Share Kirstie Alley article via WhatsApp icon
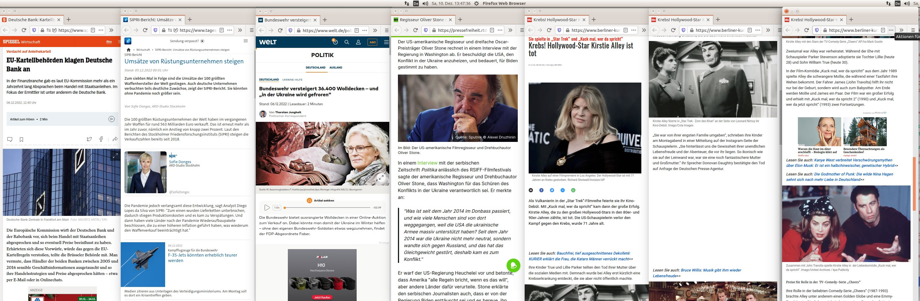920x301 pixels. point(573,190)
